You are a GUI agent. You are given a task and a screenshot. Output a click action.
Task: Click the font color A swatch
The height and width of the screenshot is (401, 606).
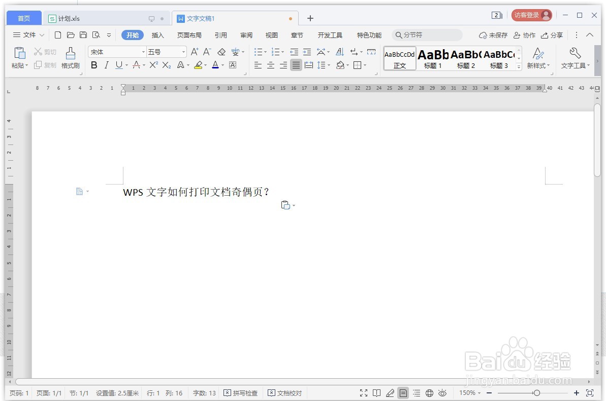[x=215, y=65]
